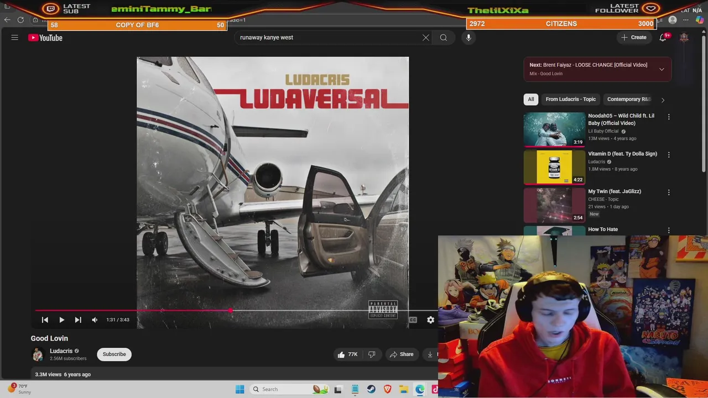This screenshot has width=708, height=398.
Task: Go back in the browser
Action: pyautogui.click(x=7, y=20)
